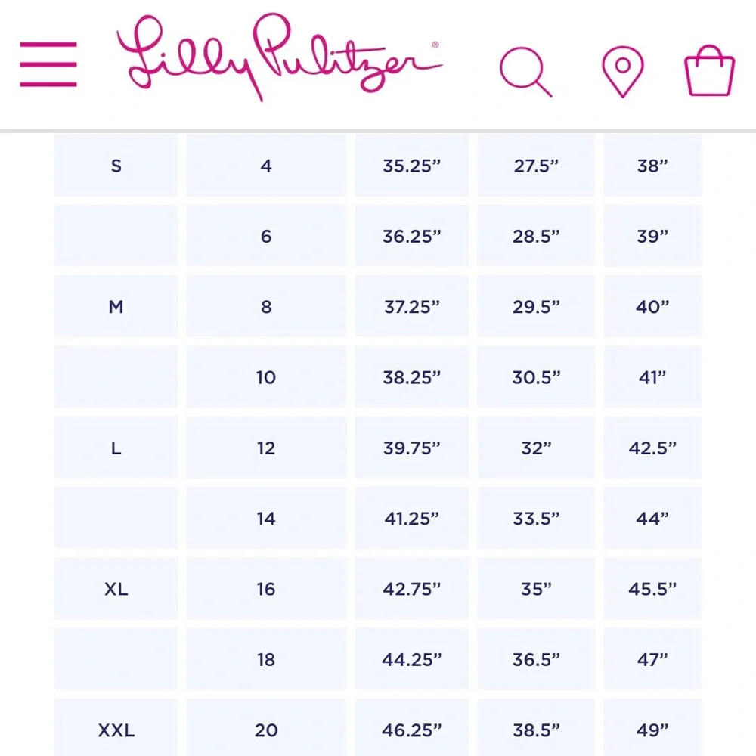Open the shopping bag icon
Screen dimensions: 756x756
tap(709, 70)
